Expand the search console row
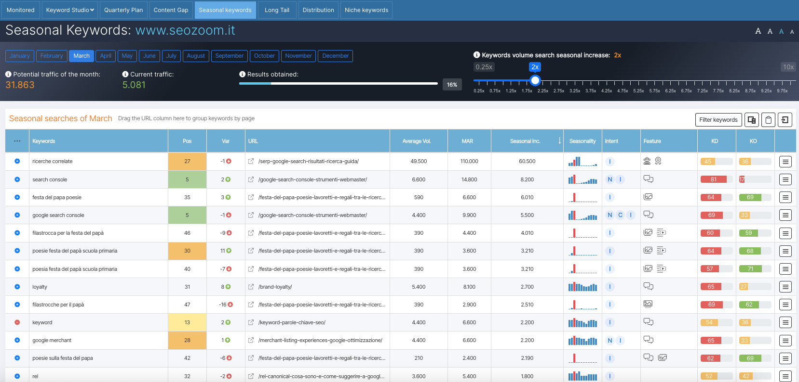Viewport: 799px width, 382px height. pos(17,179)
